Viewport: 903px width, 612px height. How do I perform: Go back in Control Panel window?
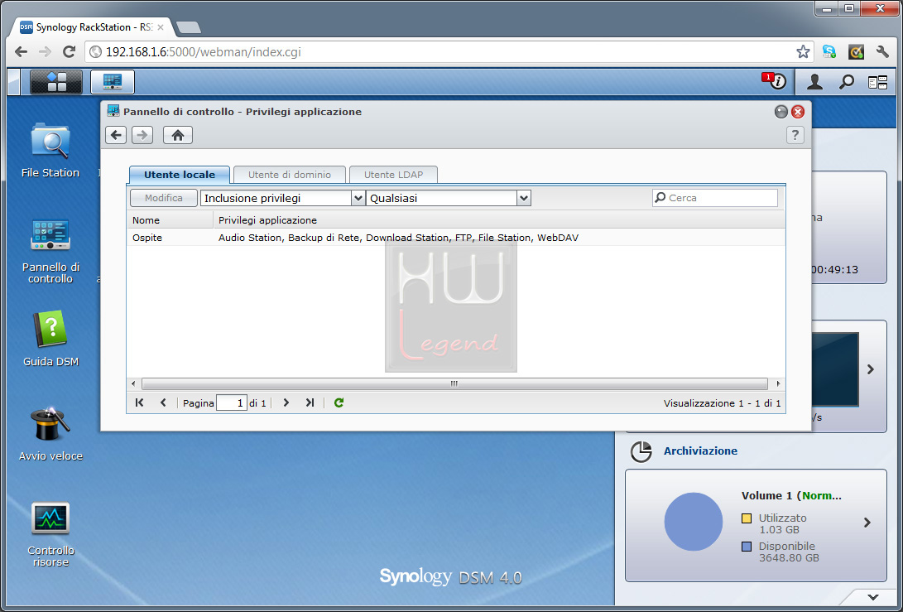coord(116,135)
